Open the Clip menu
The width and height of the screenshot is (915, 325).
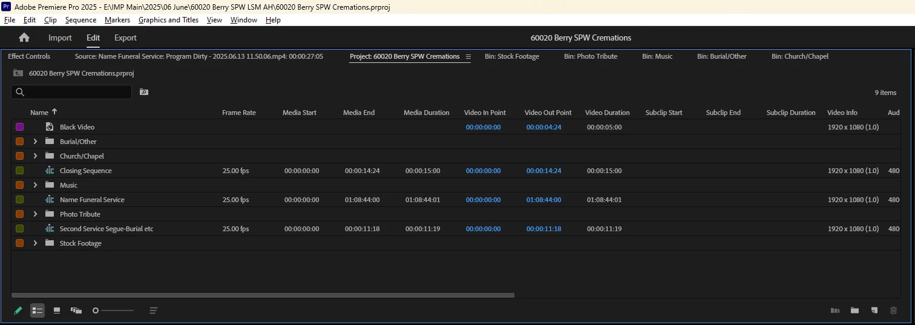tap(50, 20)
